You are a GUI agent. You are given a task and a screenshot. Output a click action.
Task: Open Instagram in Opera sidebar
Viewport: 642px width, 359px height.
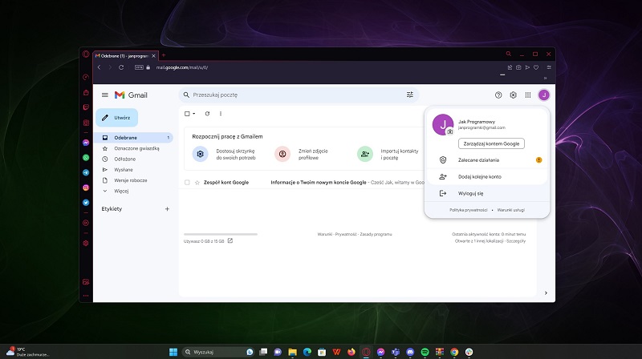86,188
